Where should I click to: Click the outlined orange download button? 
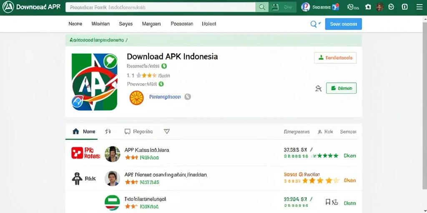335,58
